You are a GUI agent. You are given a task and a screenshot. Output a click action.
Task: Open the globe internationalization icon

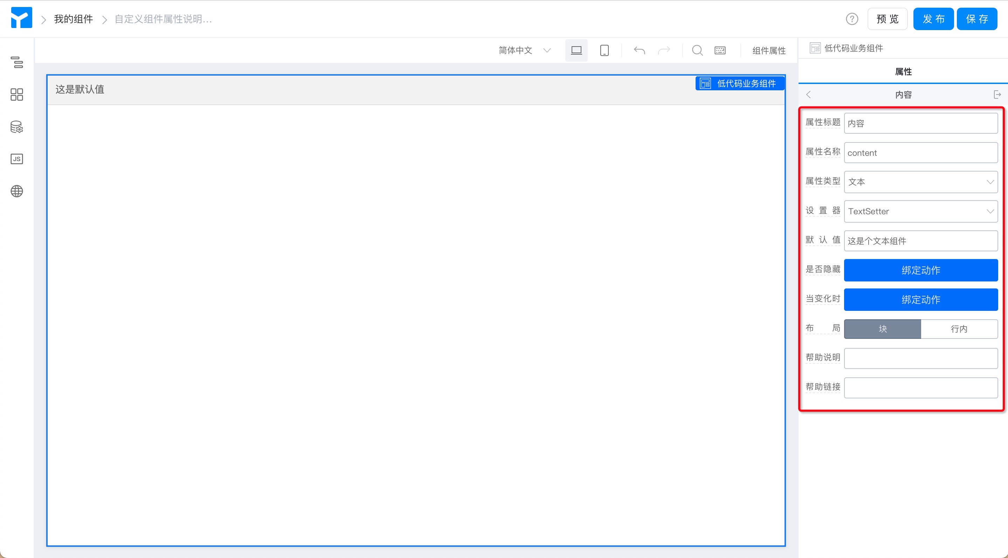pos(17,191)
